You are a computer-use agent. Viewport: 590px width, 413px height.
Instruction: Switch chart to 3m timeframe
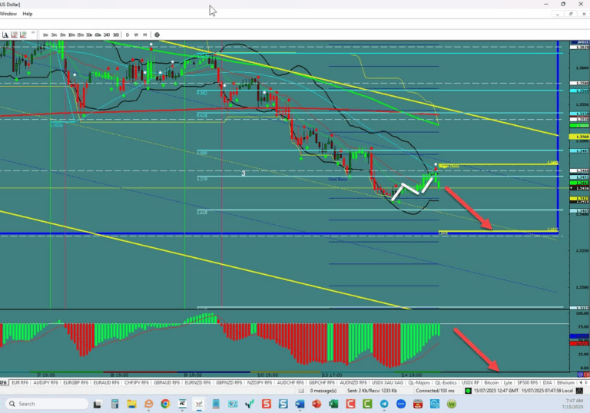tap(54, 35)
